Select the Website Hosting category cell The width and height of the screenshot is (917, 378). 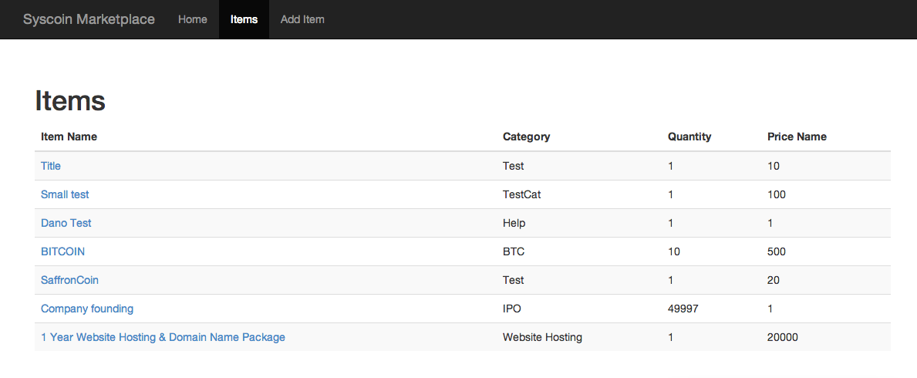click(542, 338)
